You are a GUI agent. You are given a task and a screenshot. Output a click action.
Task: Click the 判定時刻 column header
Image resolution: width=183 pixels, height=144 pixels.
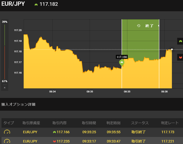click(113, 123)
